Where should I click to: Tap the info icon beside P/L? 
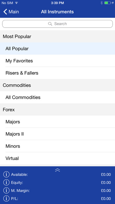pos(6,199)
